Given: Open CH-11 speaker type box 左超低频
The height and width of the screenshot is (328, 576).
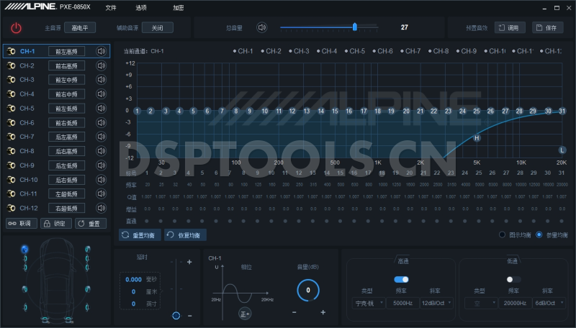Looking at the screenshot, I should click(66, 193).
